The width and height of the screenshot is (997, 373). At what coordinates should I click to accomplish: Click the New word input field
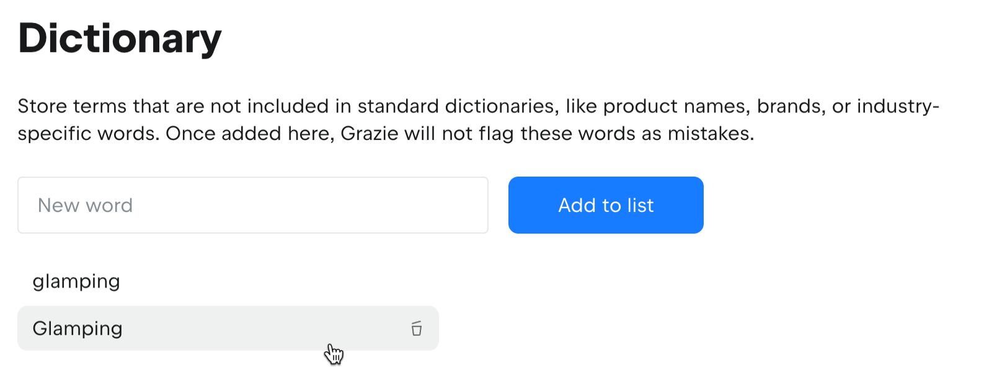coord(253,205)
